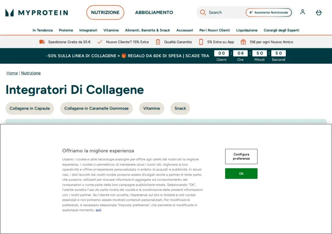Viewport: 332px width, 234px height.
Task: Click the Ore countdown value
Action: [x=240, y=53]
